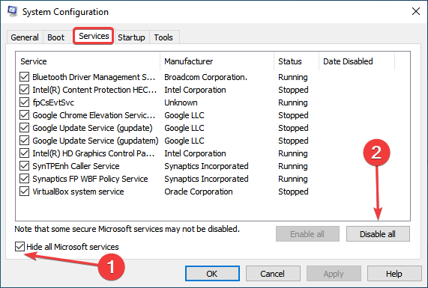Screen dimensions: 428x288
Task: Open the Tools tab
Action: tap(163, 37)
